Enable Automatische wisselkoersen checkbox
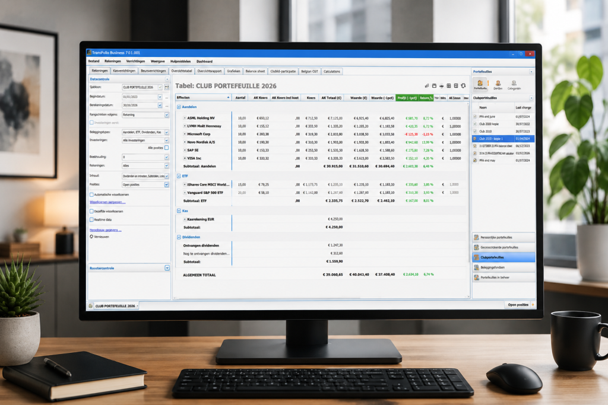 coord(91,194)
